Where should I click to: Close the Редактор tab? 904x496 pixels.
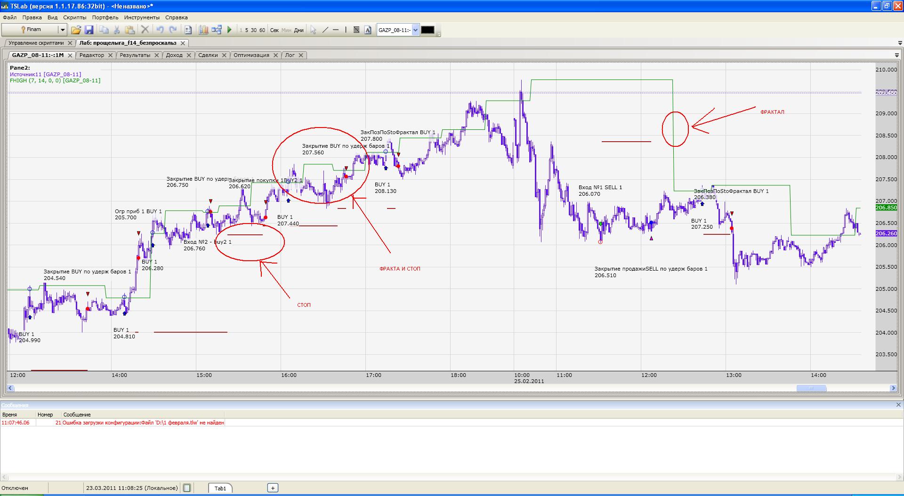point(110,55)
